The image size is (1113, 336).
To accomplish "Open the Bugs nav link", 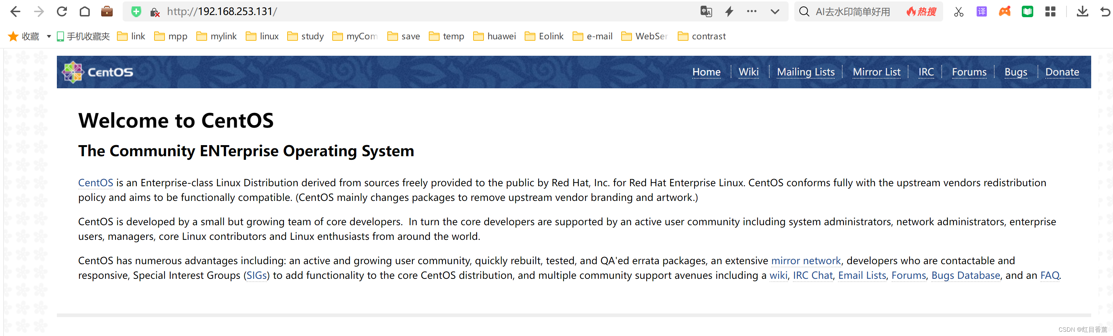I will pos(1016,72).
